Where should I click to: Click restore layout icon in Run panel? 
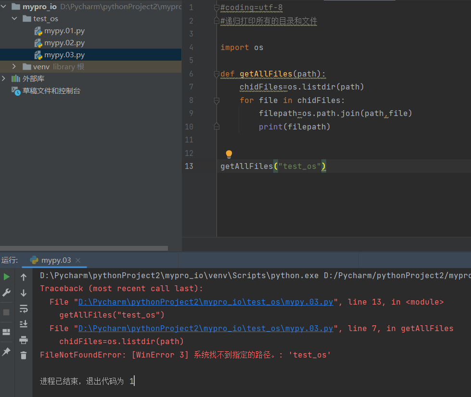pos(6,332)
